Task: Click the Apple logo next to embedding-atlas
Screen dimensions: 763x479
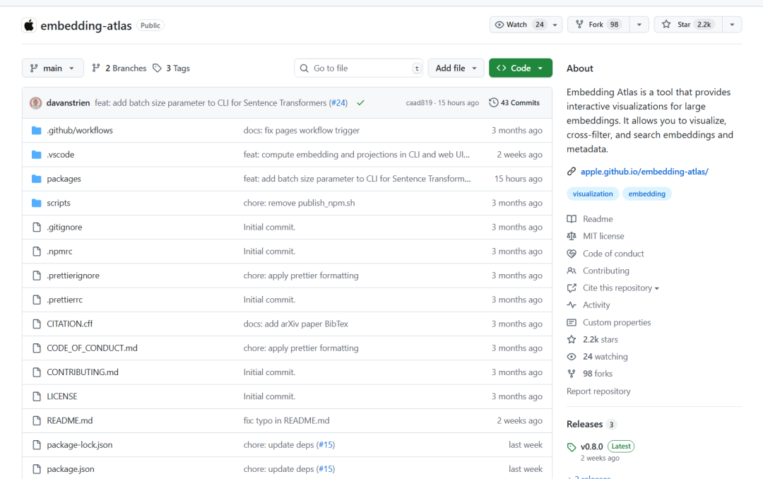Action: tap(28, 25)
